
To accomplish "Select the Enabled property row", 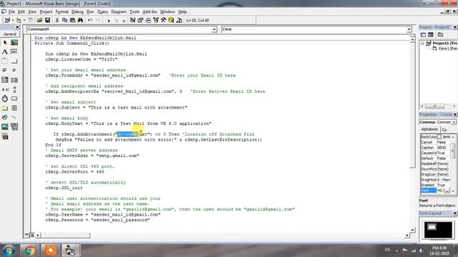I will pos(437,185).
